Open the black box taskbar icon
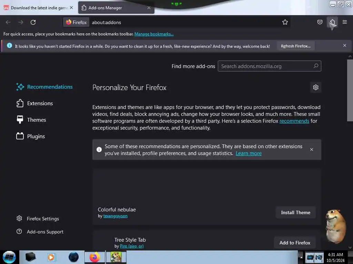 (30, 257)
